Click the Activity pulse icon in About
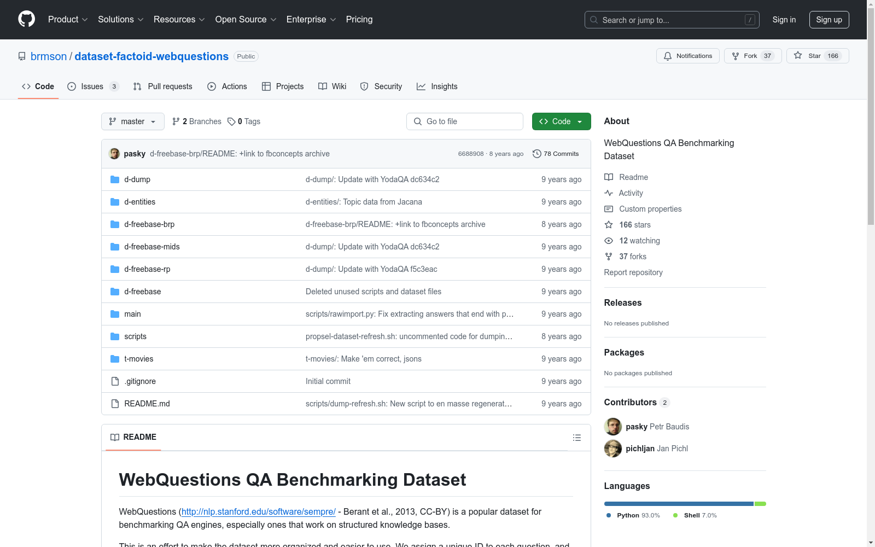The image size is (875, 547). [x=609, y=193]
